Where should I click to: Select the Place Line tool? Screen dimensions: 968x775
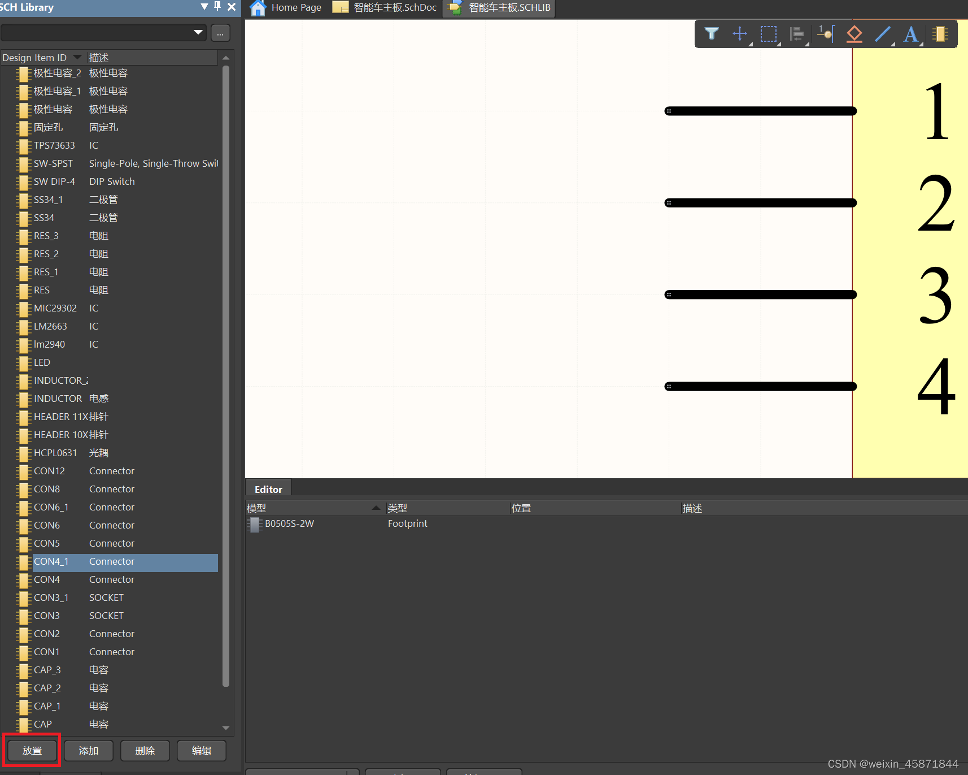[x=883, y=34]
